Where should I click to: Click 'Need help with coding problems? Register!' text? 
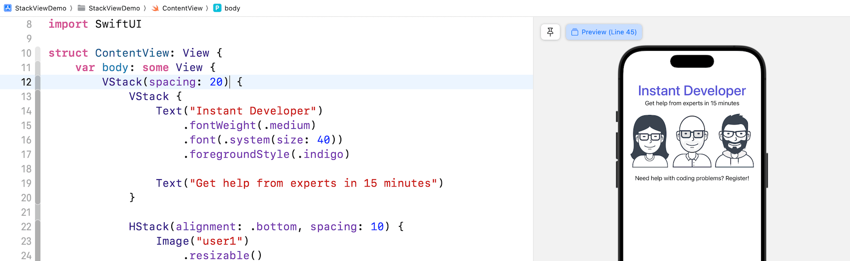[x=692, y=178]
